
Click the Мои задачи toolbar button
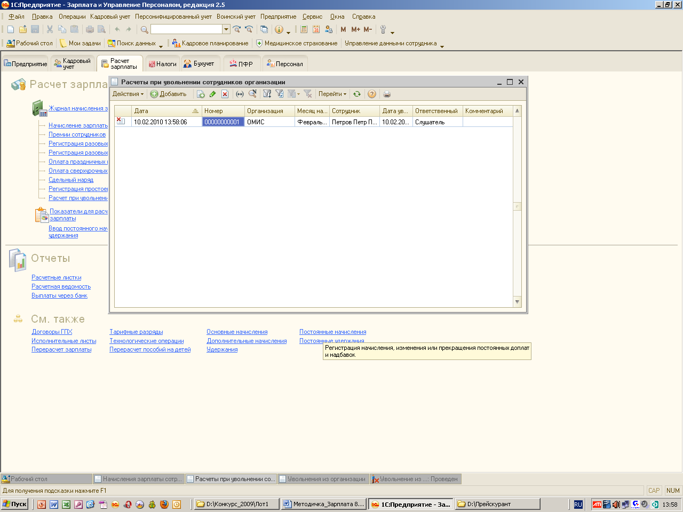coord(80,43)
